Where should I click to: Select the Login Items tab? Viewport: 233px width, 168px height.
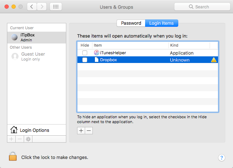tap(161, 23)
